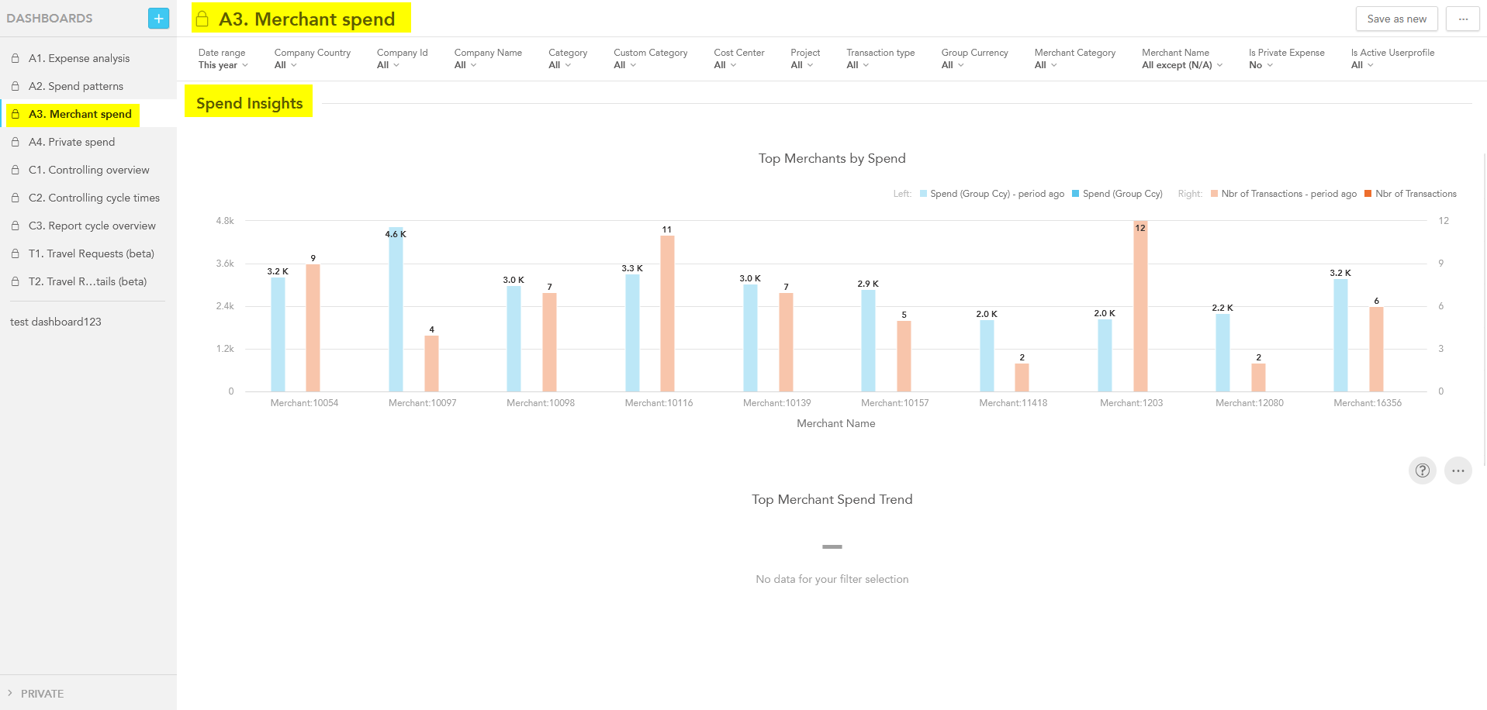Screen dimensions: 1487x710
Task: Open test dashboard123 link
Action: pyautogui.click(x=56, y=322)
